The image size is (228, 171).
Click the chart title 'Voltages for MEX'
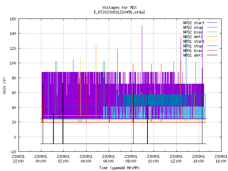tap(119, 7)
